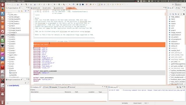Screen dimensions: 186x105
Task: Select md5.c file in Project Explorer
Action: point(13,37)
